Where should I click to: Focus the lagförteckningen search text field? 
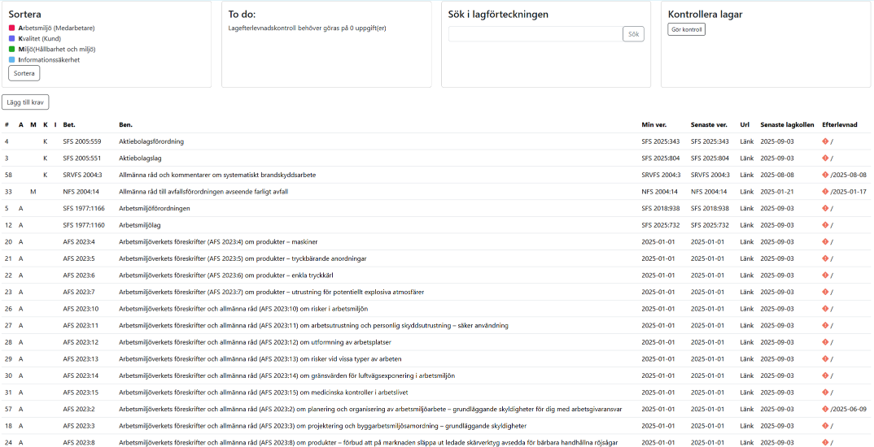[x=535, y=34]
